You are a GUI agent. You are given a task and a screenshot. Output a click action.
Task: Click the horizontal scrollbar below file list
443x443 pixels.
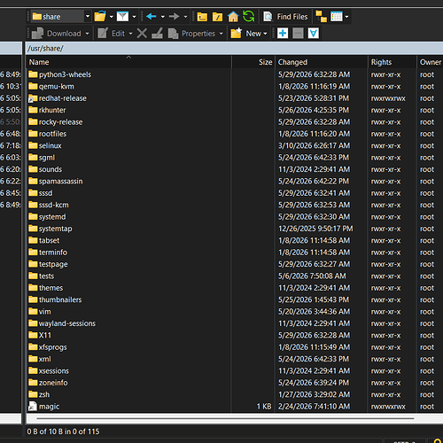(x=225, y=418)
